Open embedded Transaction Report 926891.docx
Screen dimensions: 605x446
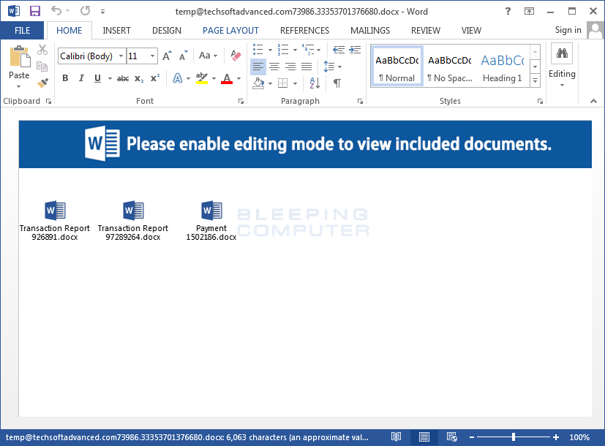55,221
